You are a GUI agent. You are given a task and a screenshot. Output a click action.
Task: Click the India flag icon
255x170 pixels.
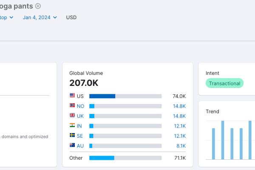[x=72, y=125]
